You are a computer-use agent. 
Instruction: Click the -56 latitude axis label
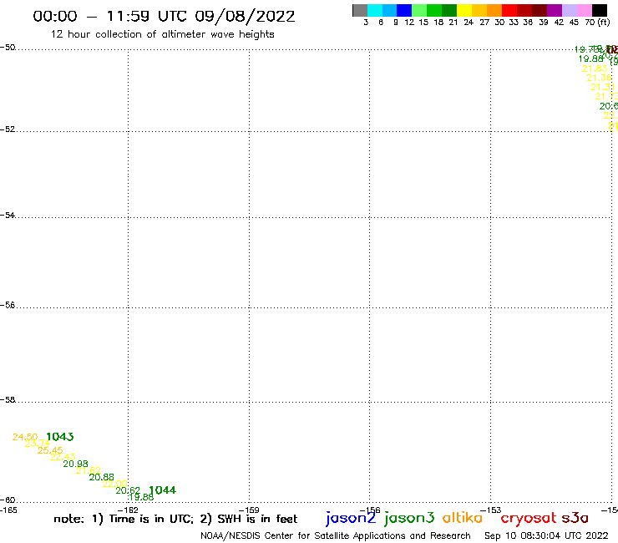[x=8, y=305]
